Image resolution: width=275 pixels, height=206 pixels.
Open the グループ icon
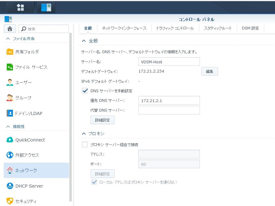10,98
